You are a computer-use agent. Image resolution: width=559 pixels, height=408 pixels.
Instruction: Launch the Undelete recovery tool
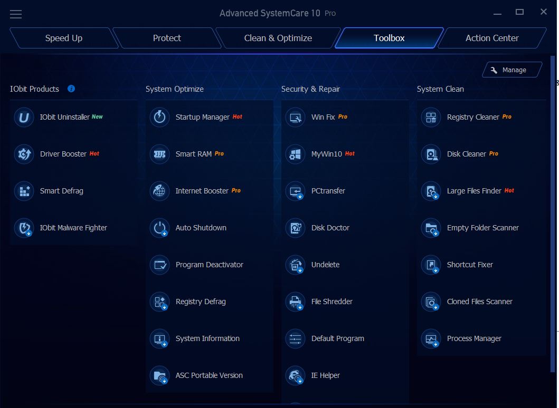click(x=325, y=265)
